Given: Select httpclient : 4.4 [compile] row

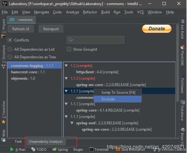Looking at the screenshot, I should 97,72.
